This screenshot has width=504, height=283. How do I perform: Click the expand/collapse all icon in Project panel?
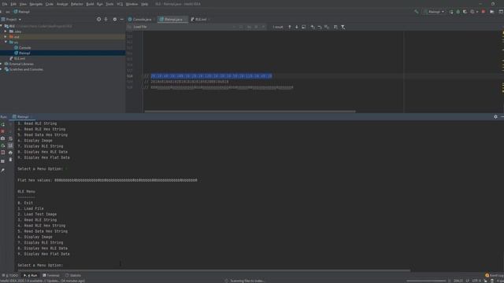tap(106, 19)
